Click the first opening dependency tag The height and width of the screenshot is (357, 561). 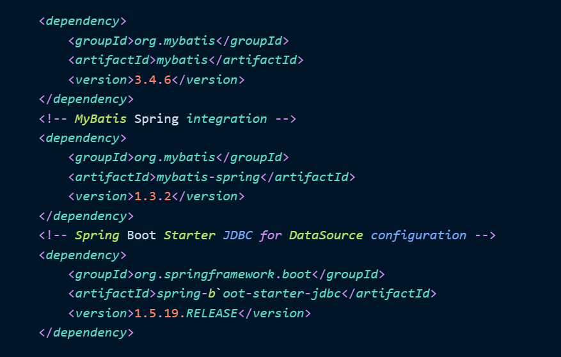(83, 22)
